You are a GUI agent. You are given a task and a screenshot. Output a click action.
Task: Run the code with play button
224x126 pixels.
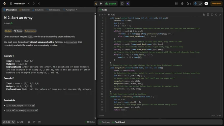pos(101,4)
